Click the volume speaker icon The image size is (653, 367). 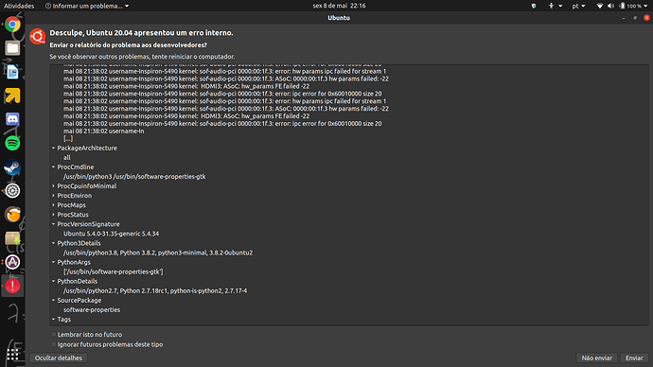610,6
